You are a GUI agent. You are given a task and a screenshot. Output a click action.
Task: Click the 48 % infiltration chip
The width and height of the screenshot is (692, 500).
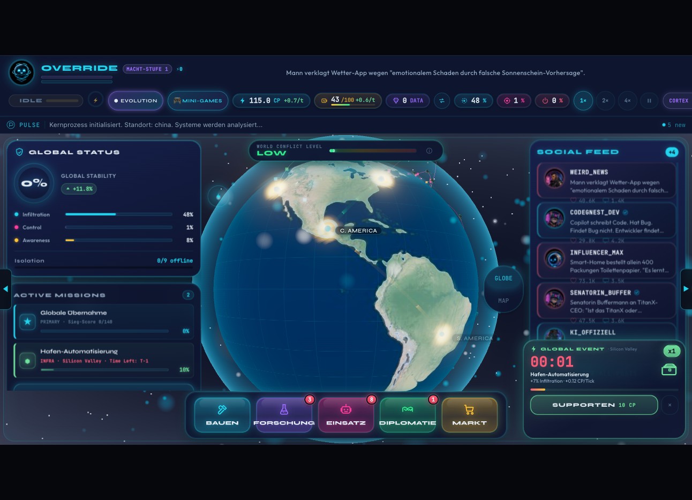(x=473, y=101)
